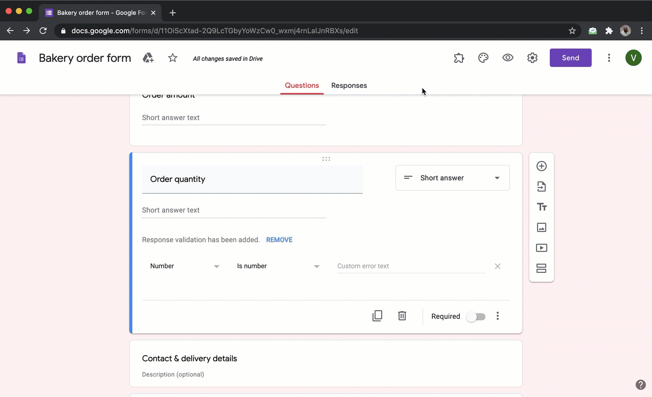
Task: Add a title and description block
Action: 541,207
